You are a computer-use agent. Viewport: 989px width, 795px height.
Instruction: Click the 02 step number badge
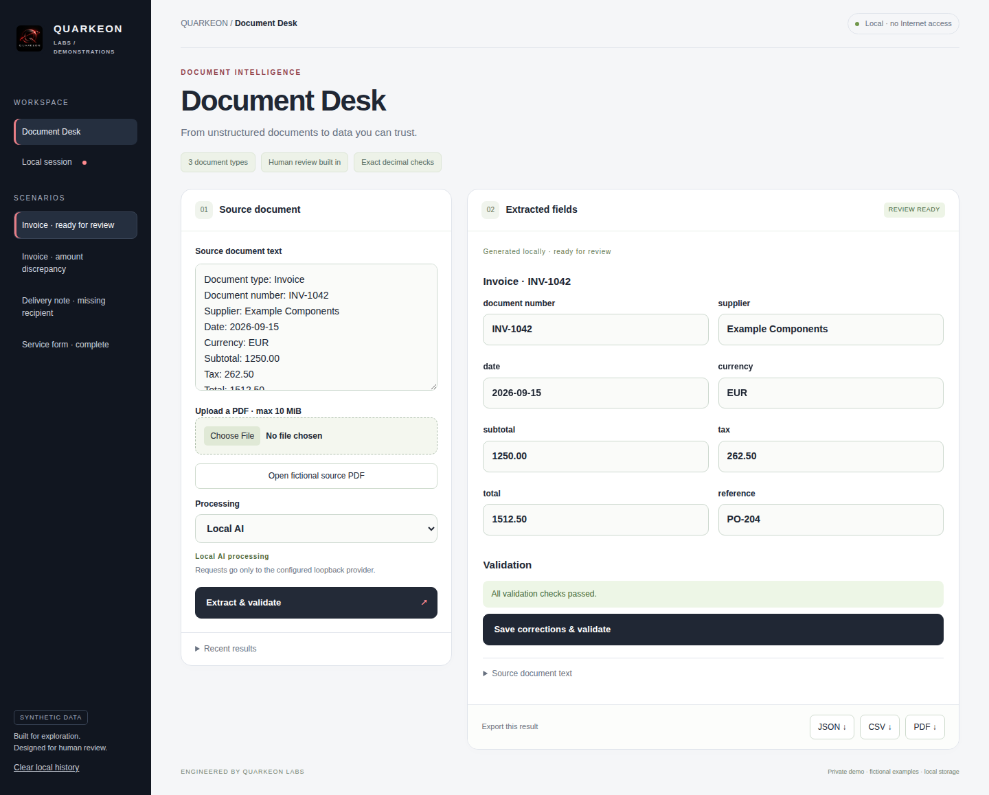click(490, 210)
